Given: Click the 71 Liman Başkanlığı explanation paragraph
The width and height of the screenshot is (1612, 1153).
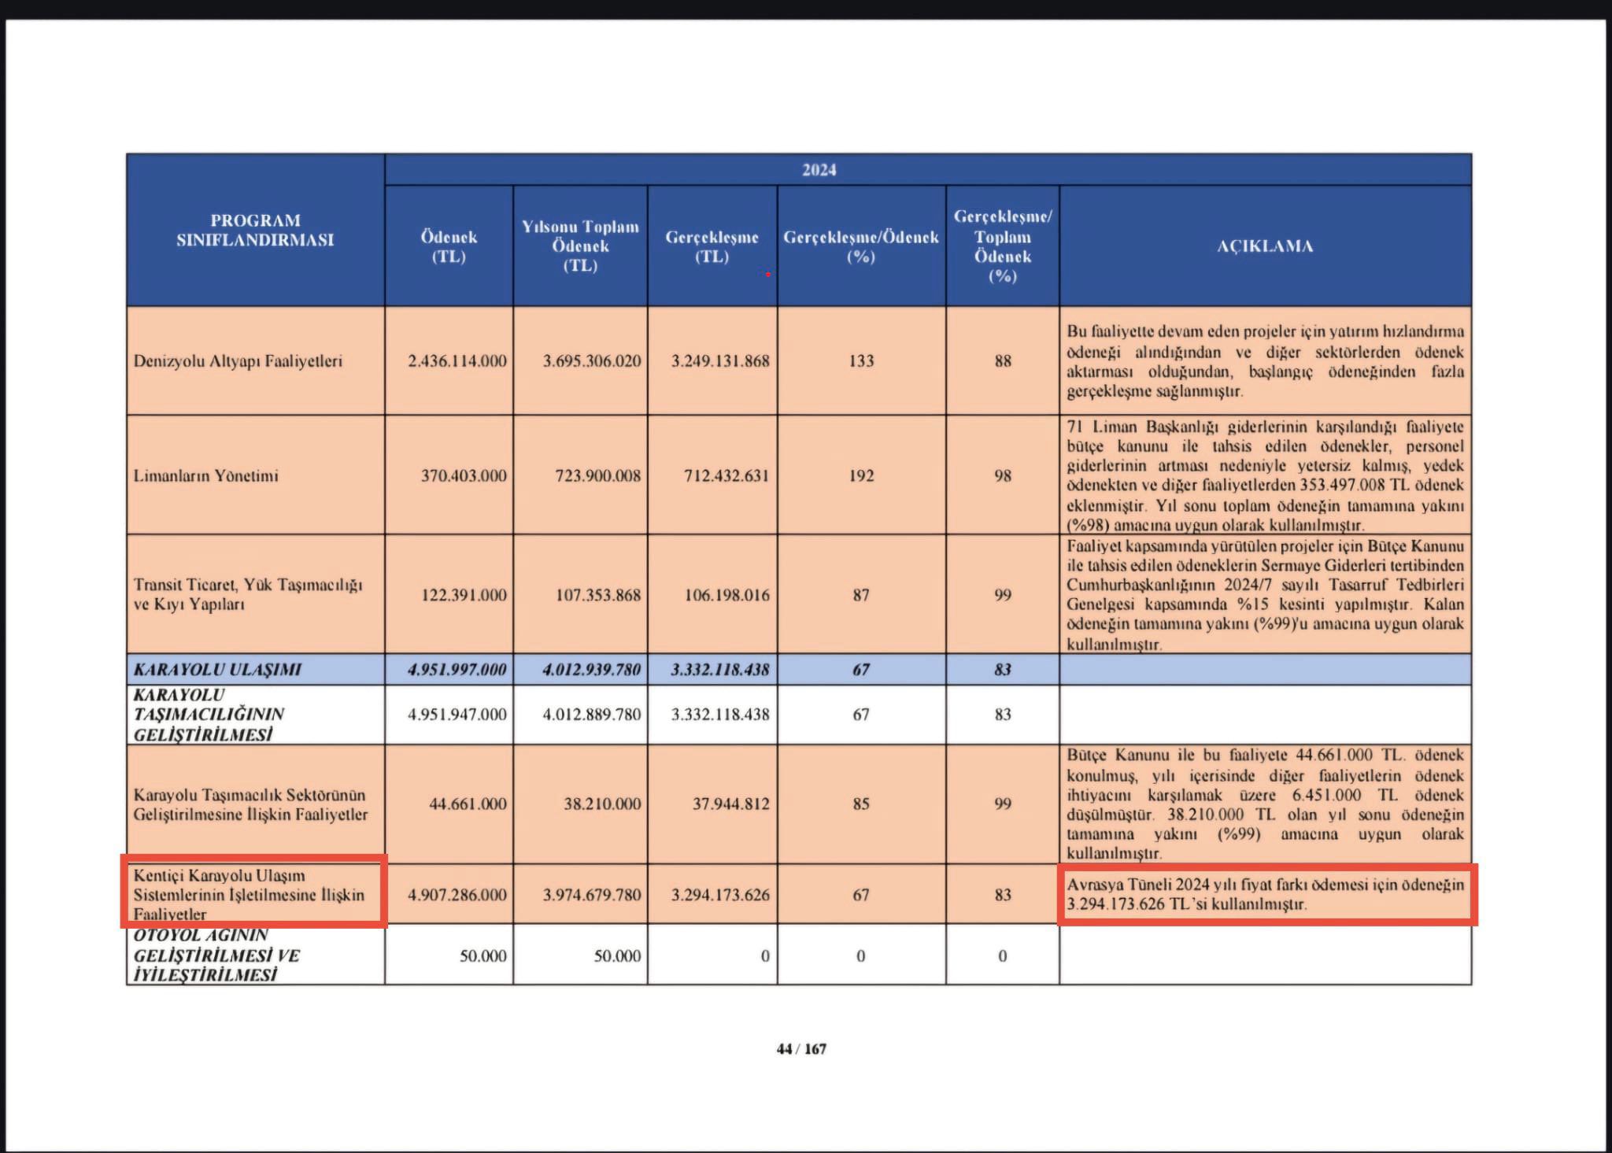Looking at the screenshot, I should 1264,475.
